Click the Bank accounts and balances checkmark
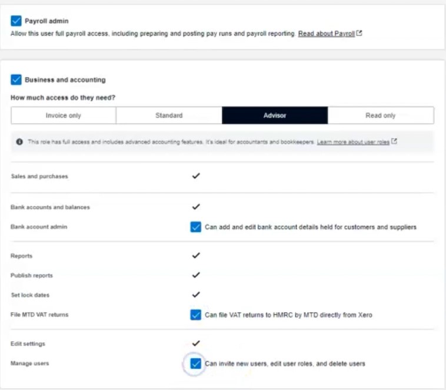This screenshot has width=446, height=390. [x=196, y=207]
